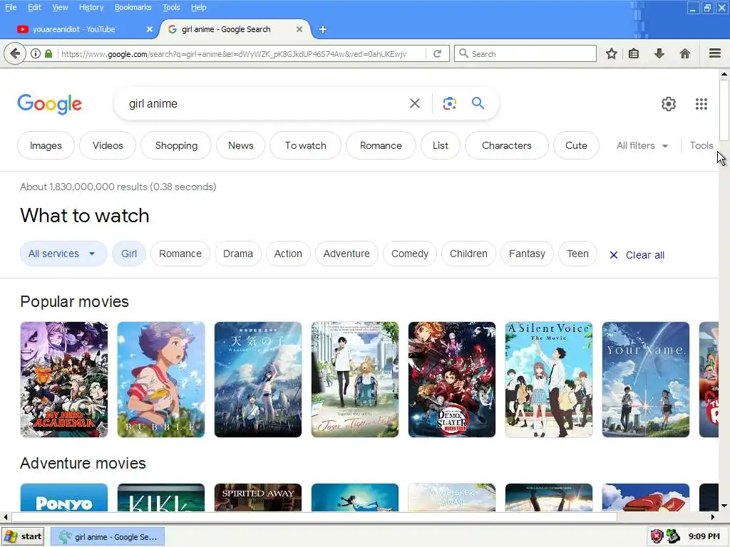
Task: Select the Cute filter chip
Action: point(576,145)
